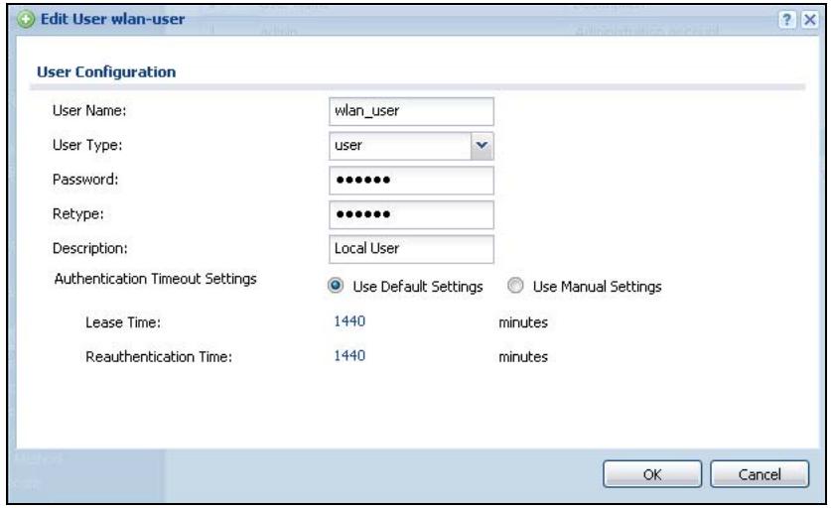Screen dimensions: 831x508
Task: Click the Password input field
Action: [x=411, y=181]
